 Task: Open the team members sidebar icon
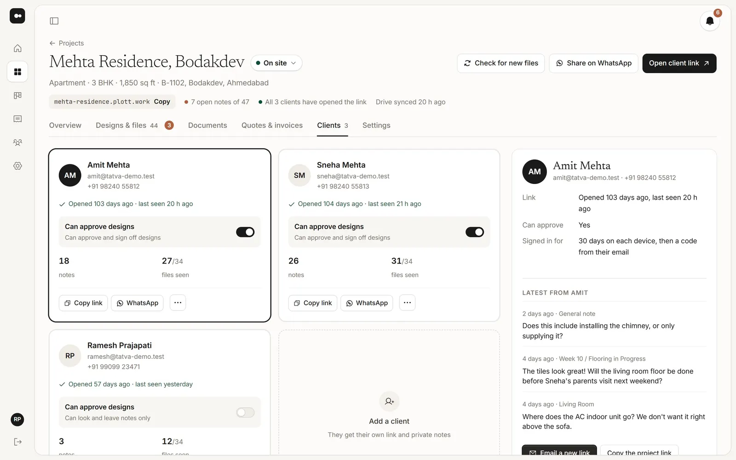click(17, 143)
